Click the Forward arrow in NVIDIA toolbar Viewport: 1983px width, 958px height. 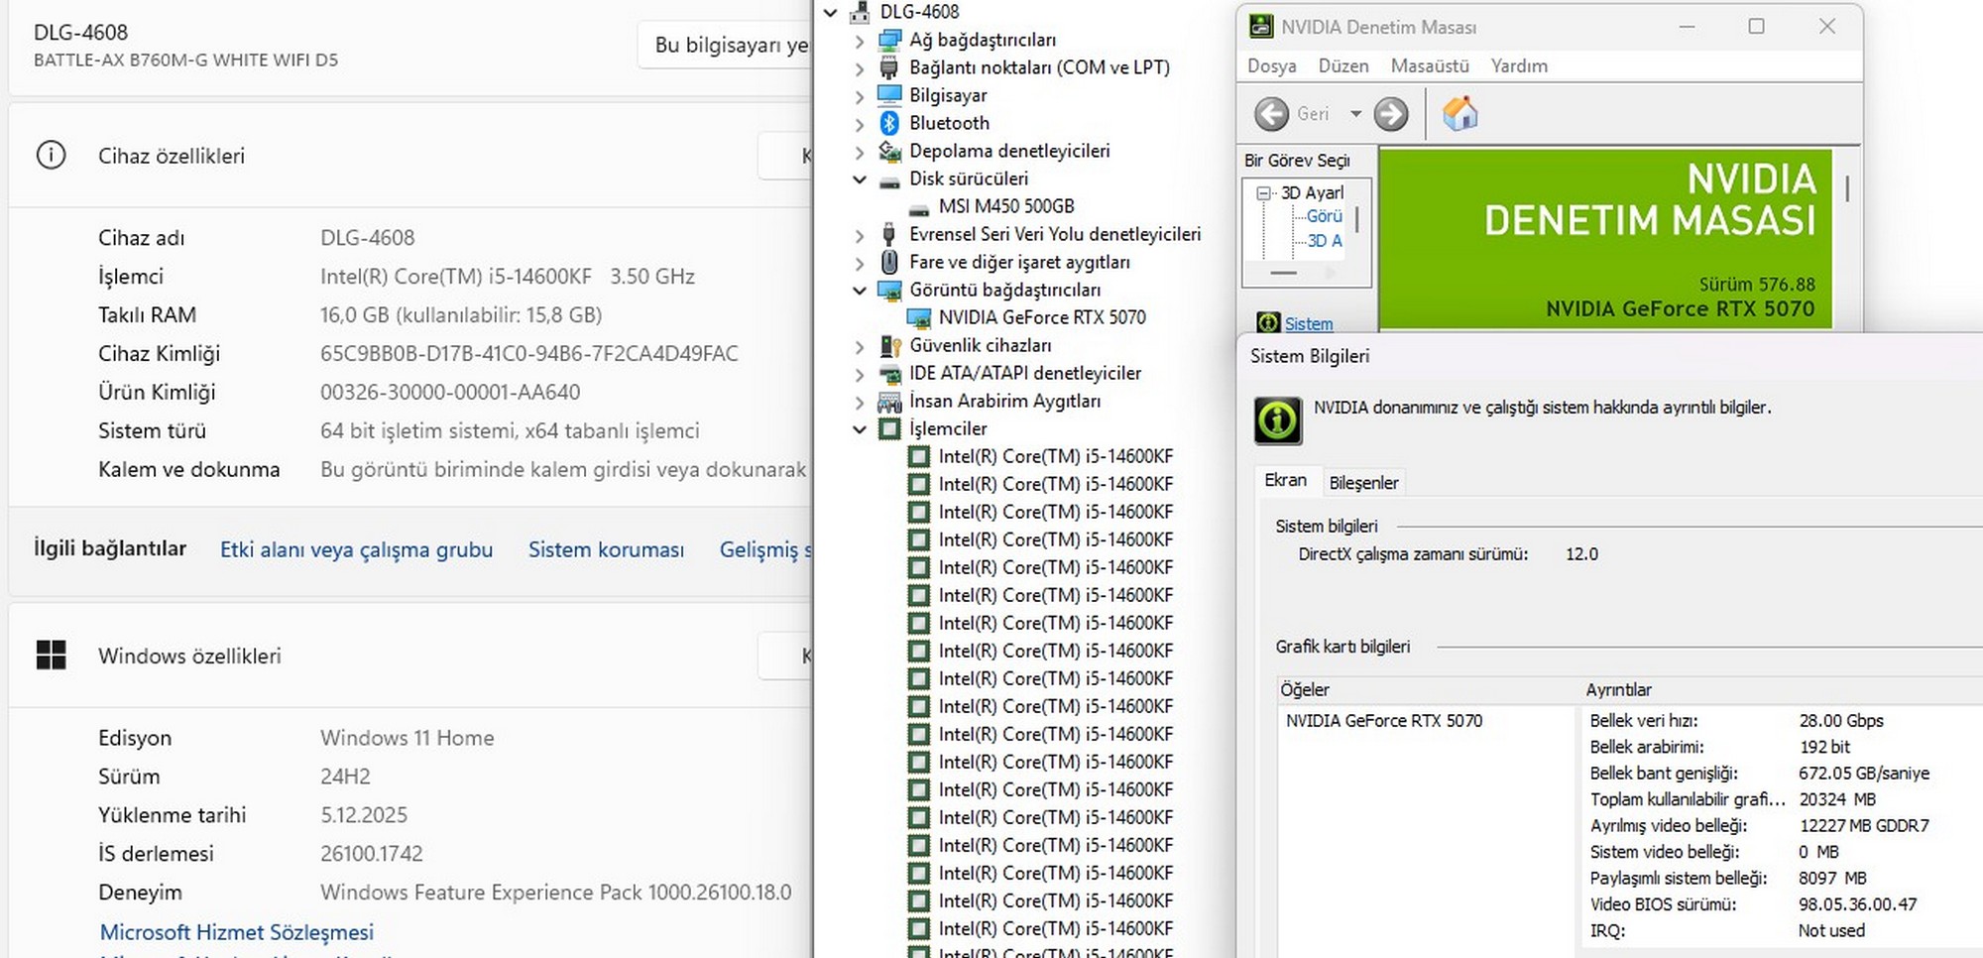click(1390, 114)
